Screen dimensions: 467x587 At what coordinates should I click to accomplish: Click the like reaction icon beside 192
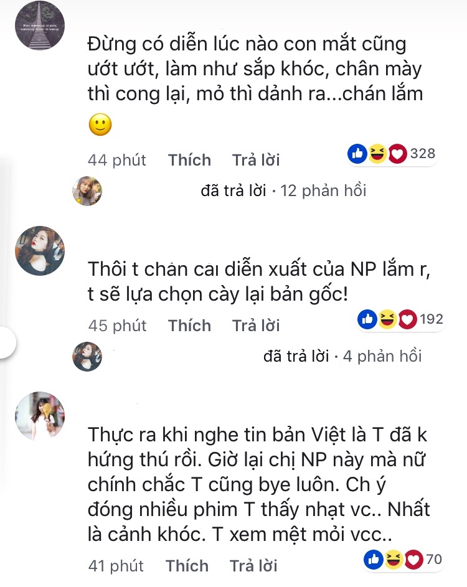367,319
